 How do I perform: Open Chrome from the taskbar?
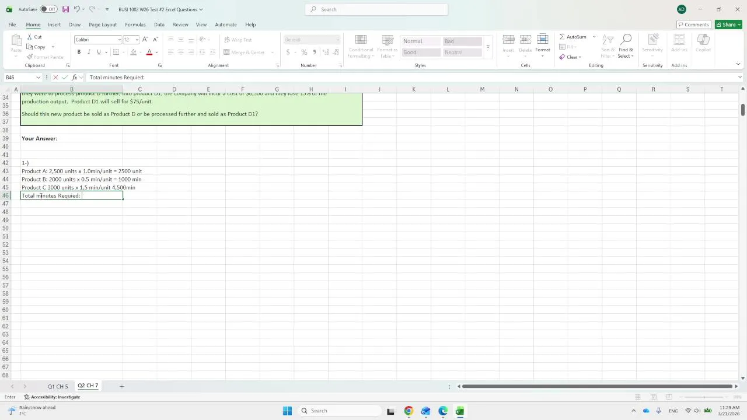tap(409, 411)
